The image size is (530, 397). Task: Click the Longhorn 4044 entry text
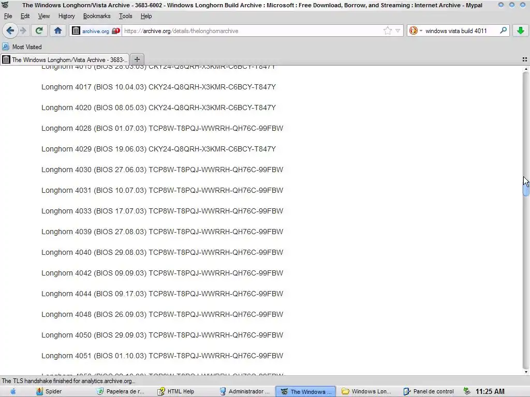[162, 294]
